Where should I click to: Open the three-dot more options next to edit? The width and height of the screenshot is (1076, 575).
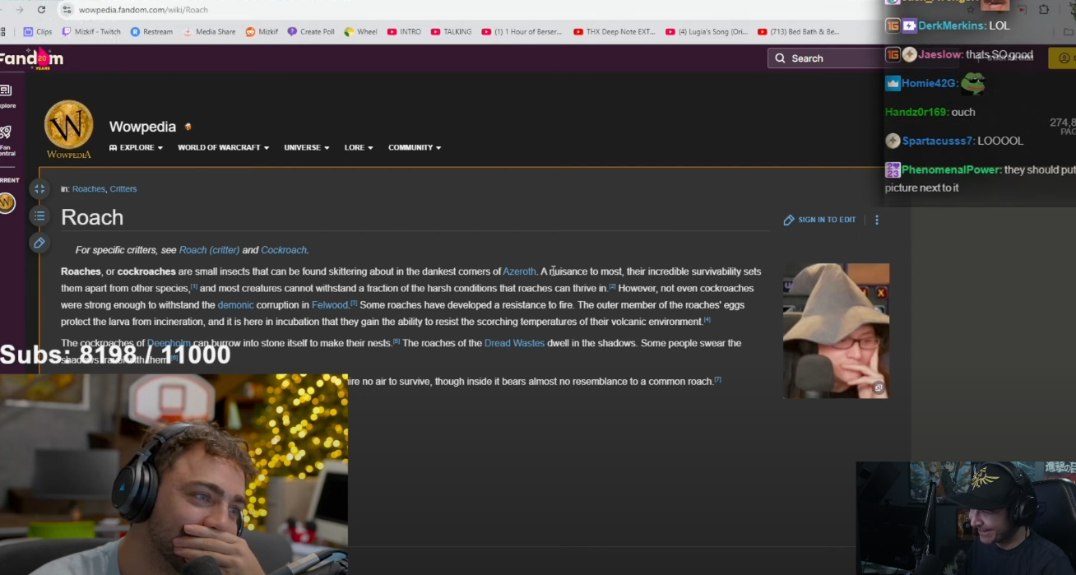877,220
